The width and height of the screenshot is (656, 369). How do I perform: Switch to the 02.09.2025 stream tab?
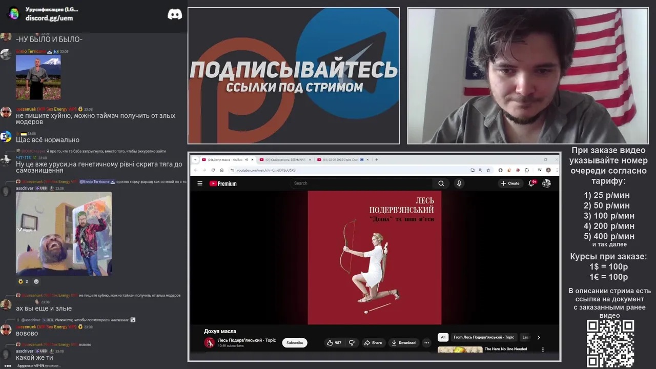point(343,160)
